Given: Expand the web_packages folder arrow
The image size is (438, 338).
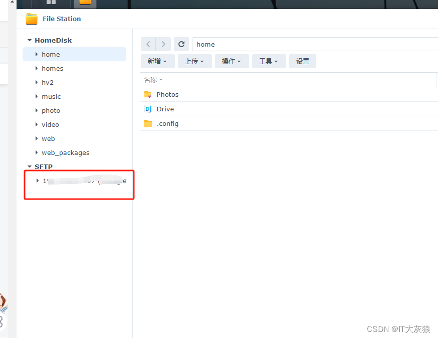Looking at the screenshot, I should 36,152.
